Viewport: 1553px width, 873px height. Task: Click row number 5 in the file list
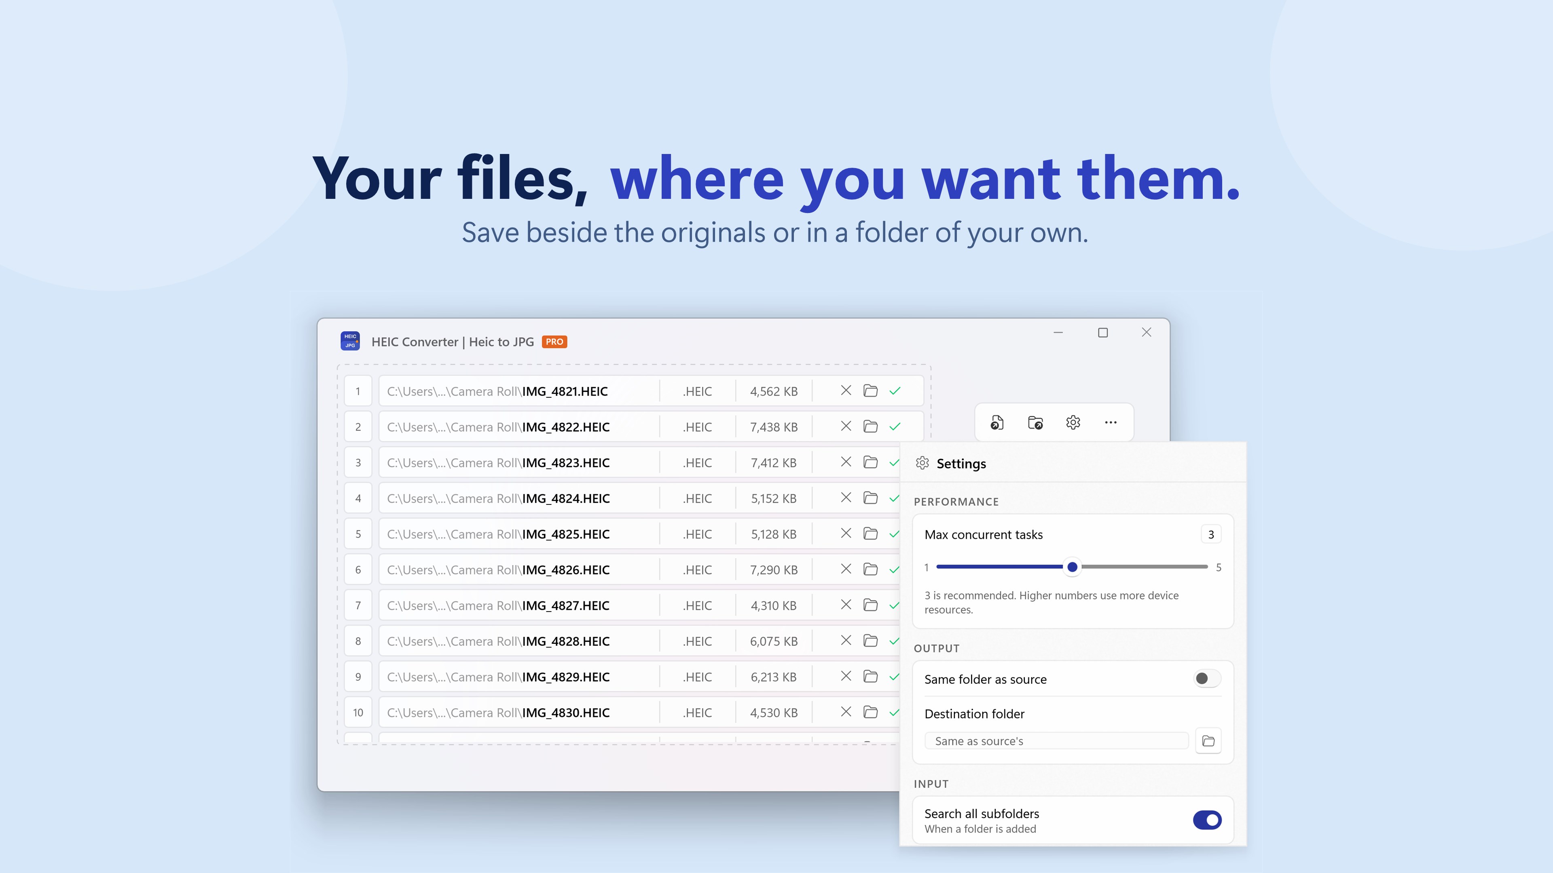pos(358,534)
